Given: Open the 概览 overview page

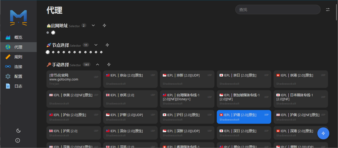Looking at the screenshot, I should click(18, 37).
